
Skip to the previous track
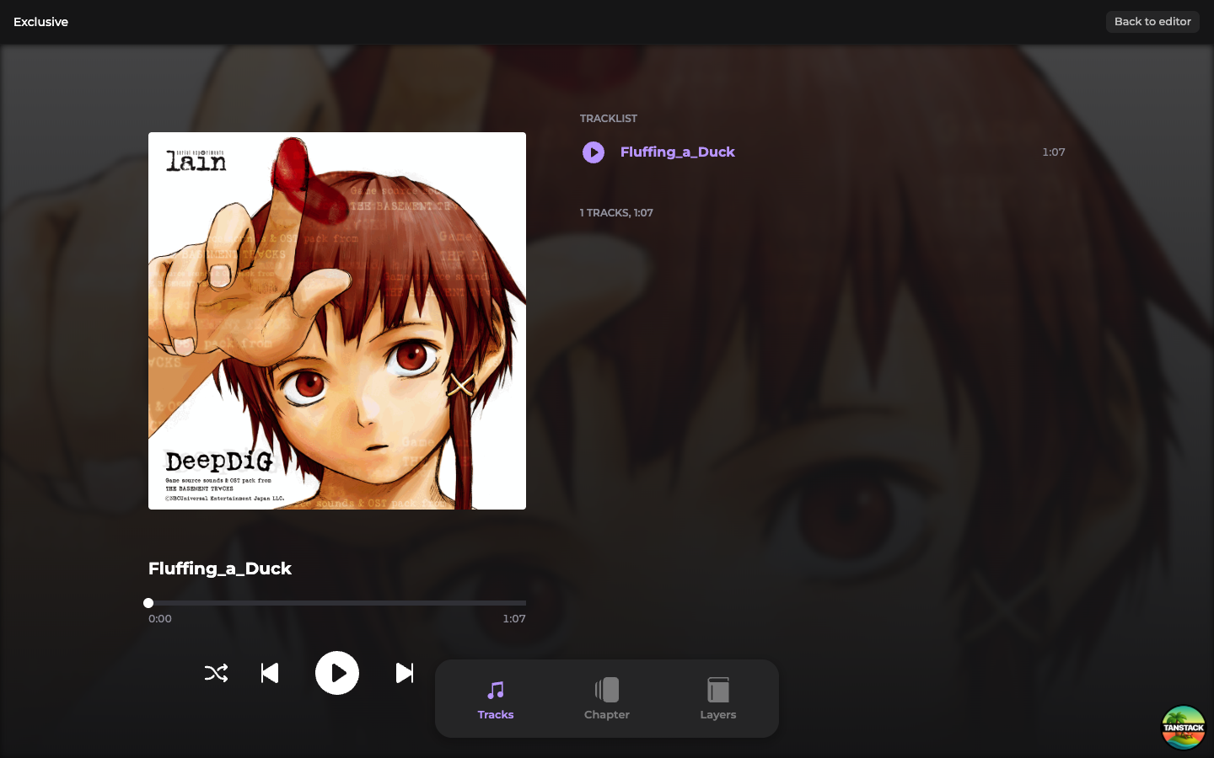click(x=270, y=673)
